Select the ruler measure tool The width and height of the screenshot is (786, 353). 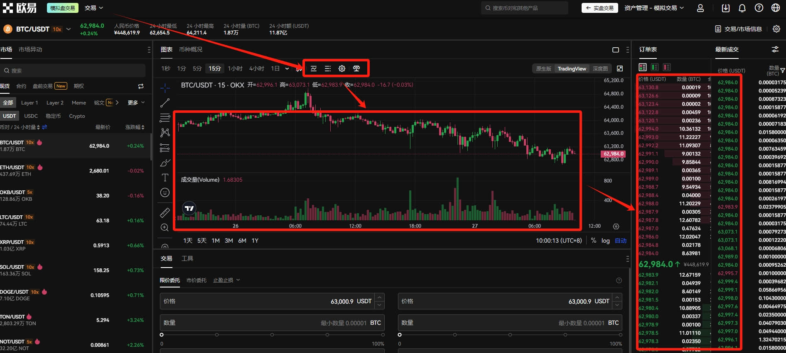pyautogui.click(x=165, y=213)
